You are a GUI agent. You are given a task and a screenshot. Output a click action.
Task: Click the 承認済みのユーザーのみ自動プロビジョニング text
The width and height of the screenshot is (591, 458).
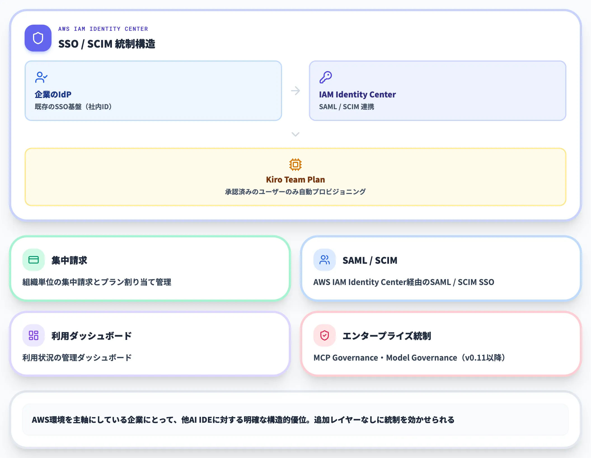[x=295, y=192]
